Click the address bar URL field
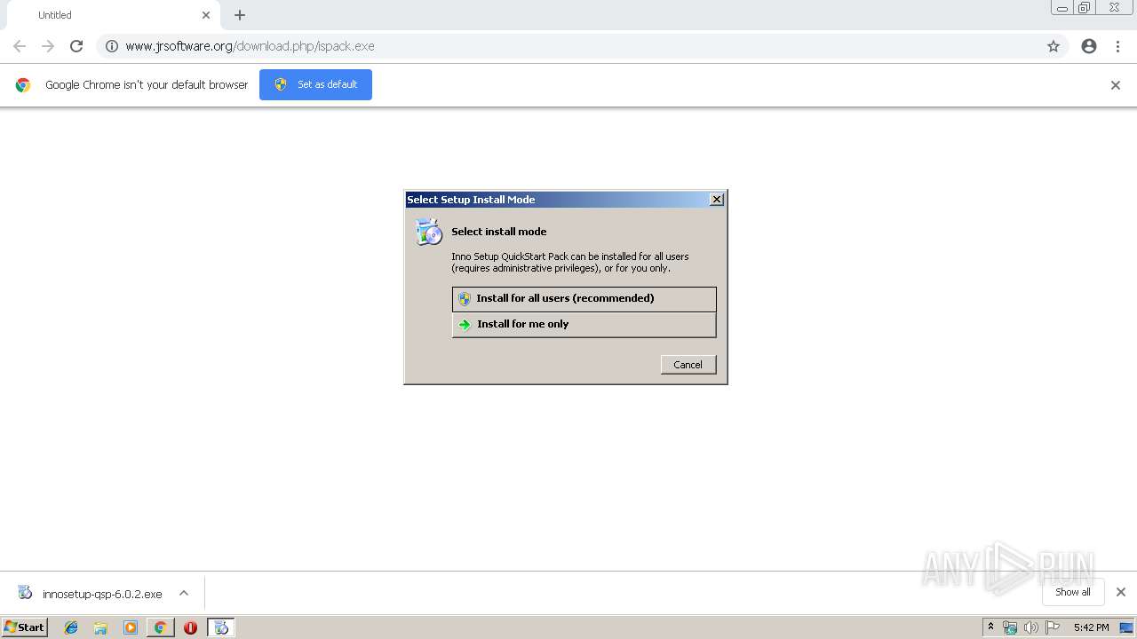The image size is (1137, 639). (582, 46)
